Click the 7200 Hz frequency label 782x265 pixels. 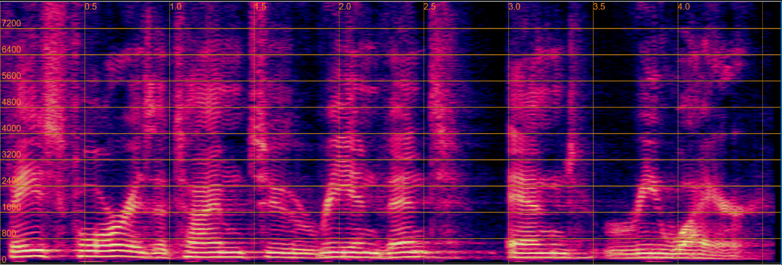[x=11, y=23]
